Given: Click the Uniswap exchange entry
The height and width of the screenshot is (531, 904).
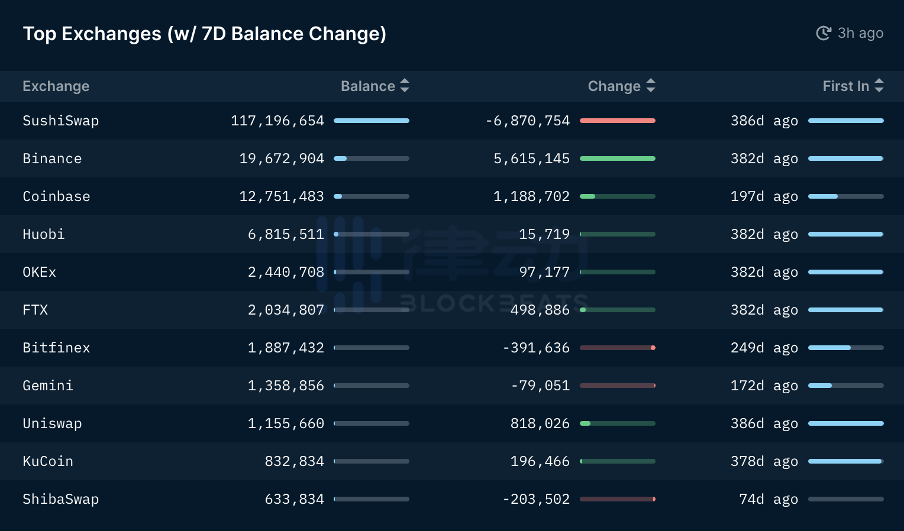Looking at the screenshot, I should coord(52,423).
